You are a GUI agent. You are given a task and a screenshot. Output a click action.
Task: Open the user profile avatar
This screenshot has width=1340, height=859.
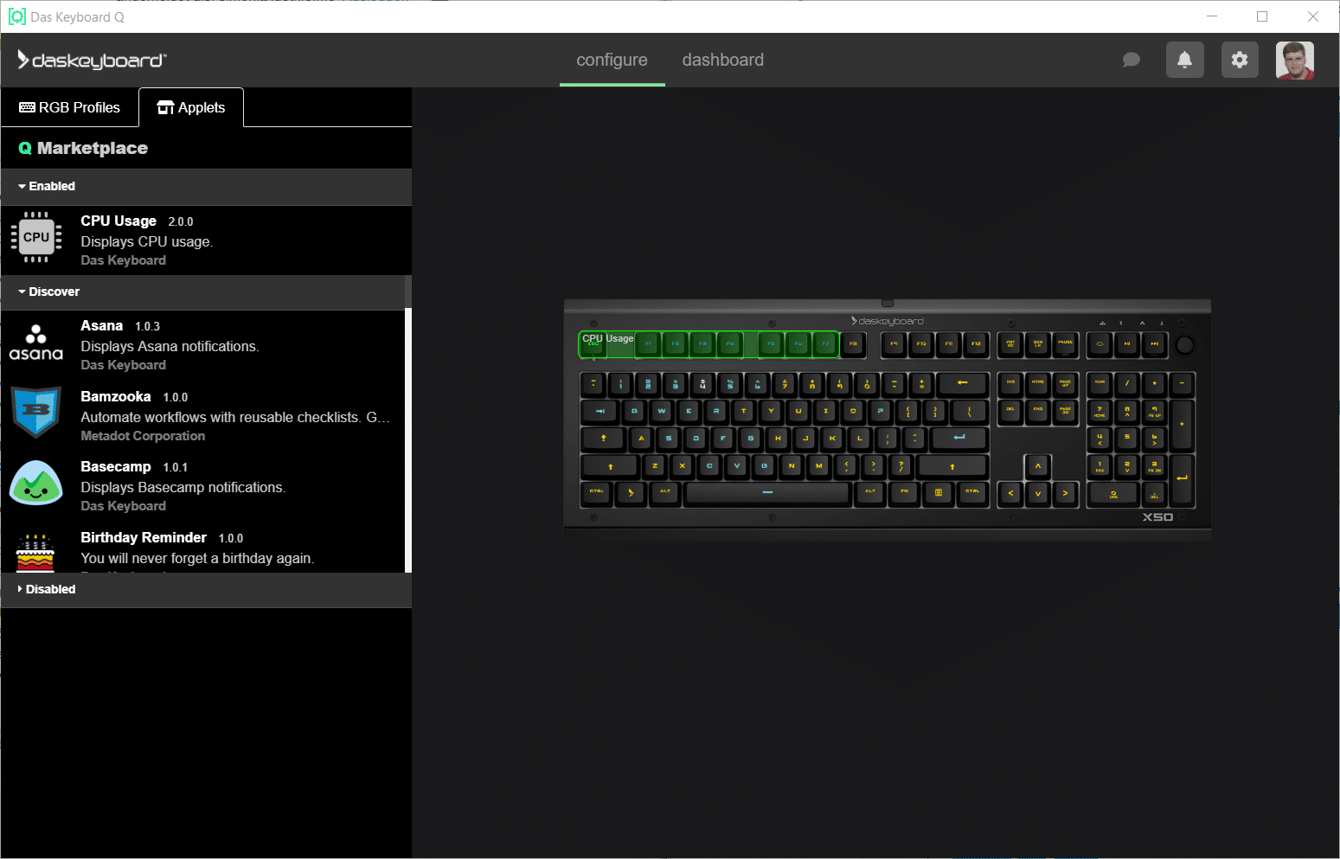click(1294, 60)
